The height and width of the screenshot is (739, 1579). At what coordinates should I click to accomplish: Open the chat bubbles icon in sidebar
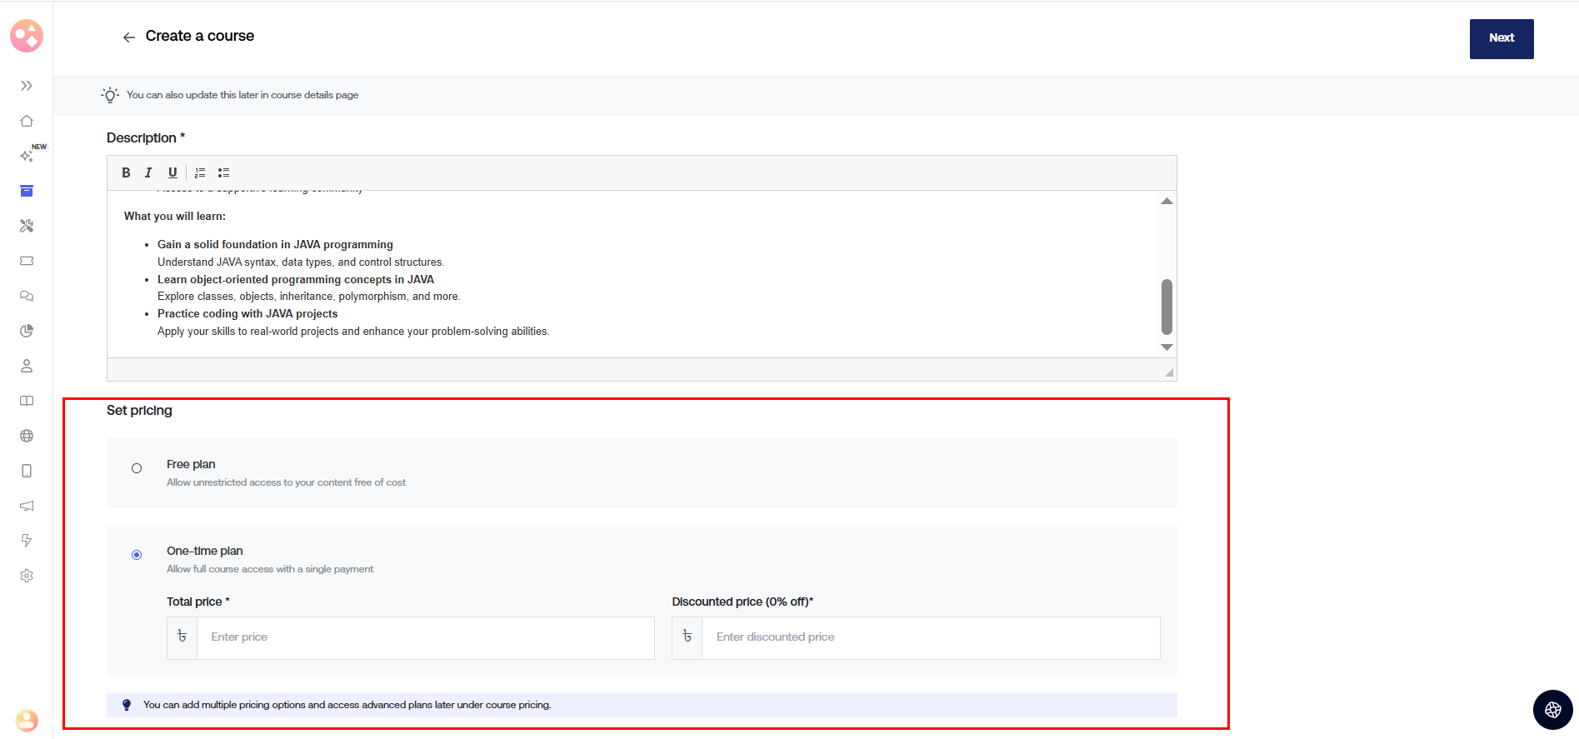point(27,296)
